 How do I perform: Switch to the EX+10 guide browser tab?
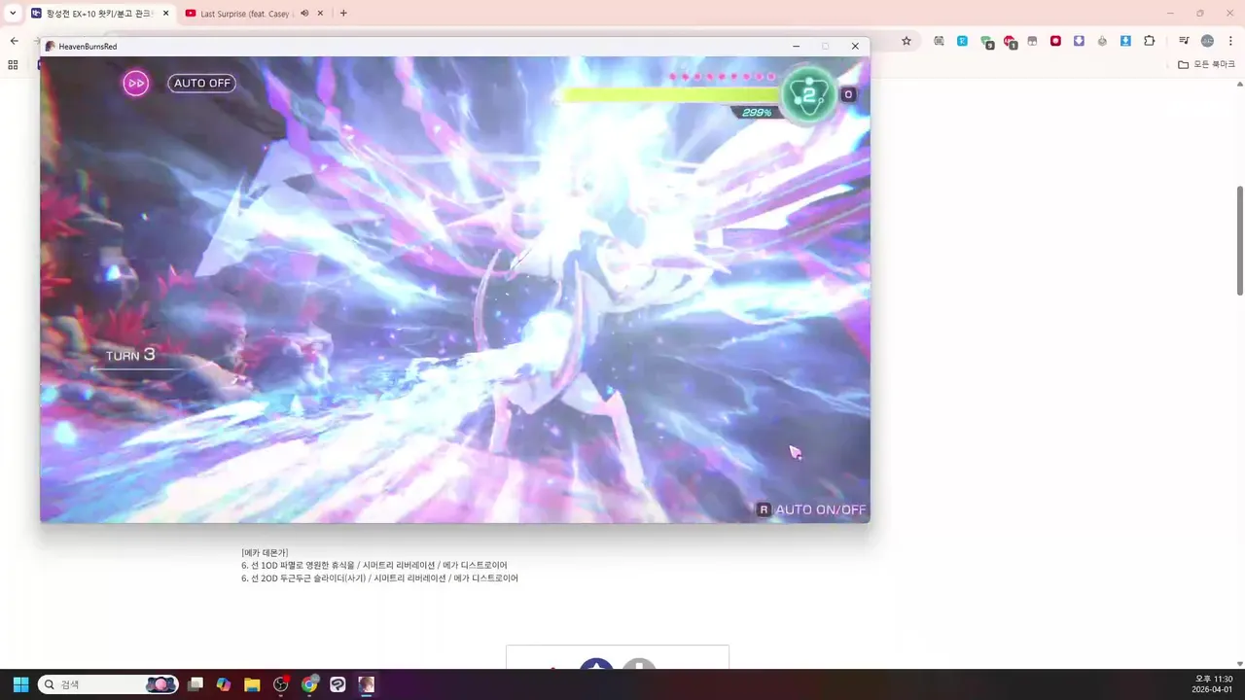pyautogui.click(x=100, y=13)
